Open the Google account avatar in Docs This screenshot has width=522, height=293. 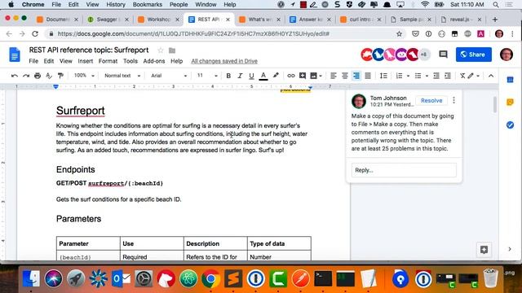(507, 55)
